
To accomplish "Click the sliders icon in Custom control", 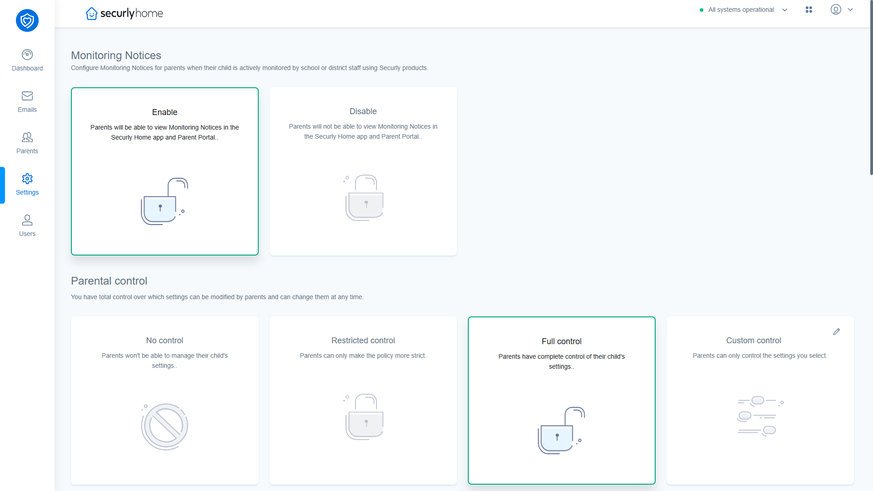I will [x=760, y=416].
